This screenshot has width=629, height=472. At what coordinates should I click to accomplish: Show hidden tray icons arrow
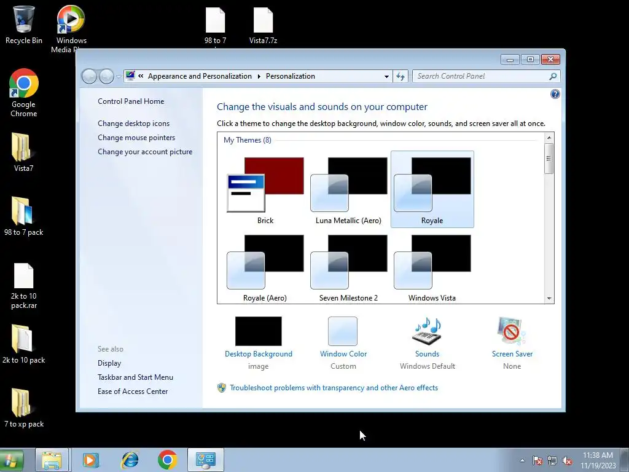(x=522, y=460)
